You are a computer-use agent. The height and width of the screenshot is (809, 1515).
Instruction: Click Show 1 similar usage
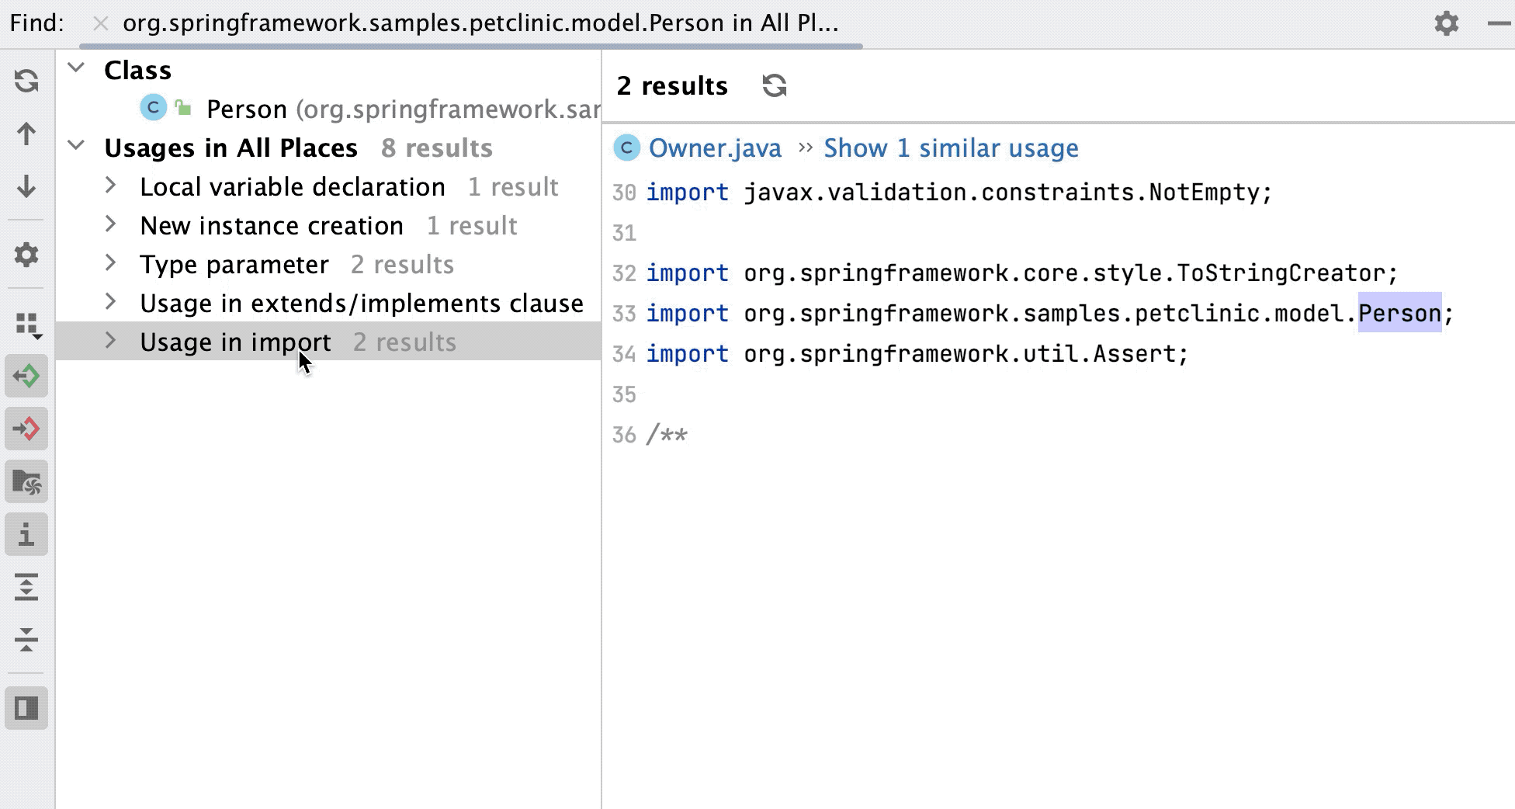tap(950, 148)
